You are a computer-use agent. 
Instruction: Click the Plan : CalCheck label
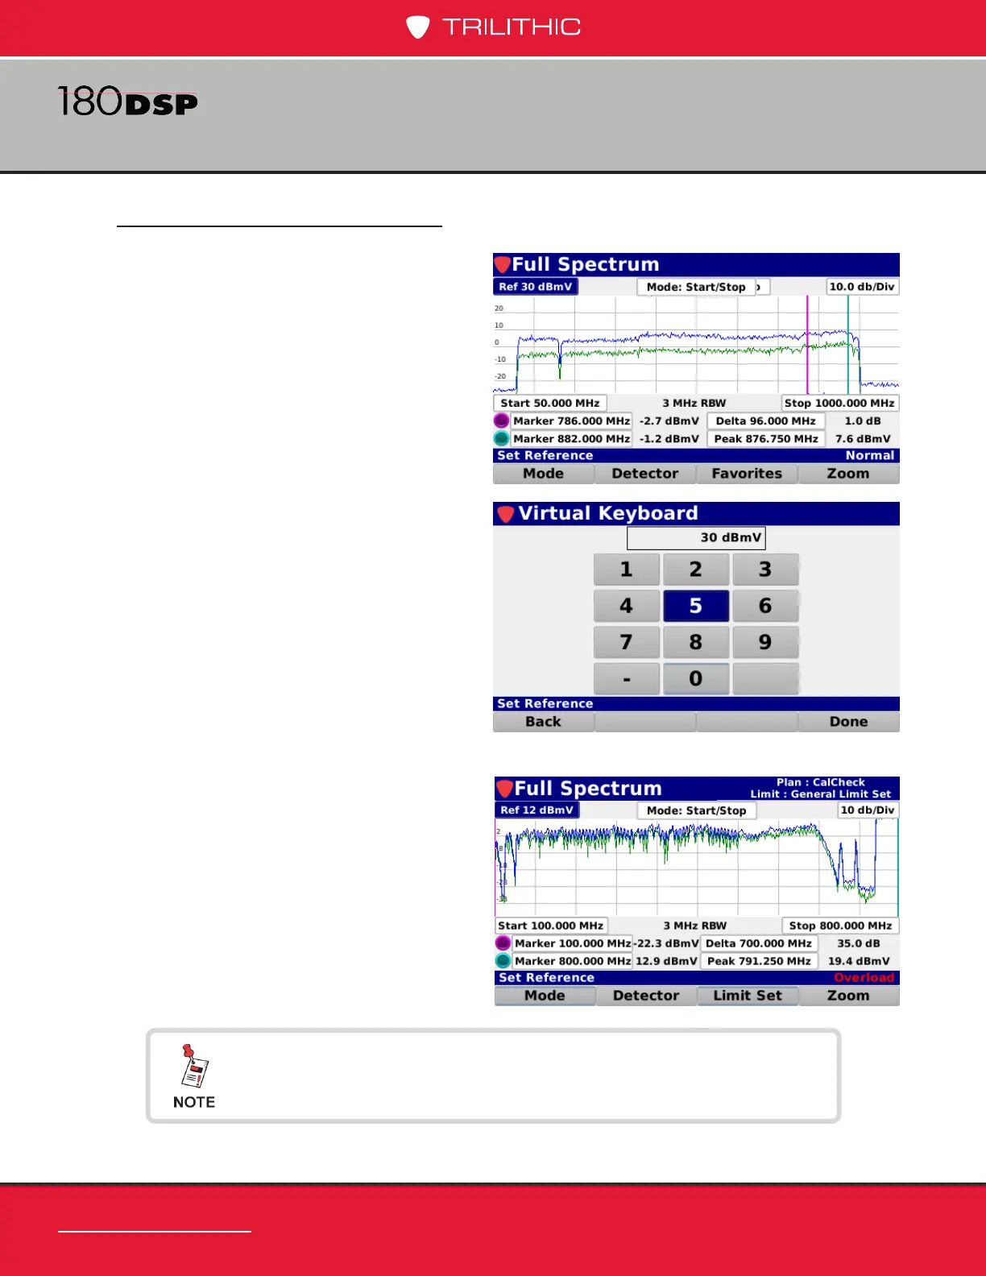(821, 782)
